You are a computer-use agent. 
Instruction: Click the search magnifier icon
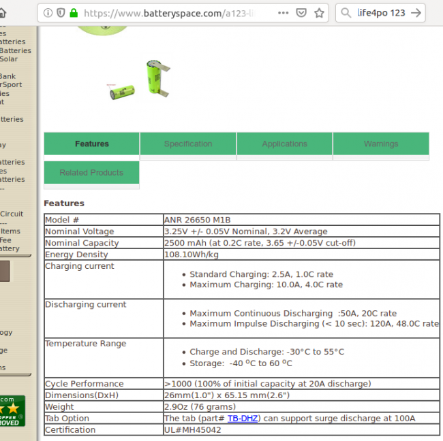[x=346, y=13]
